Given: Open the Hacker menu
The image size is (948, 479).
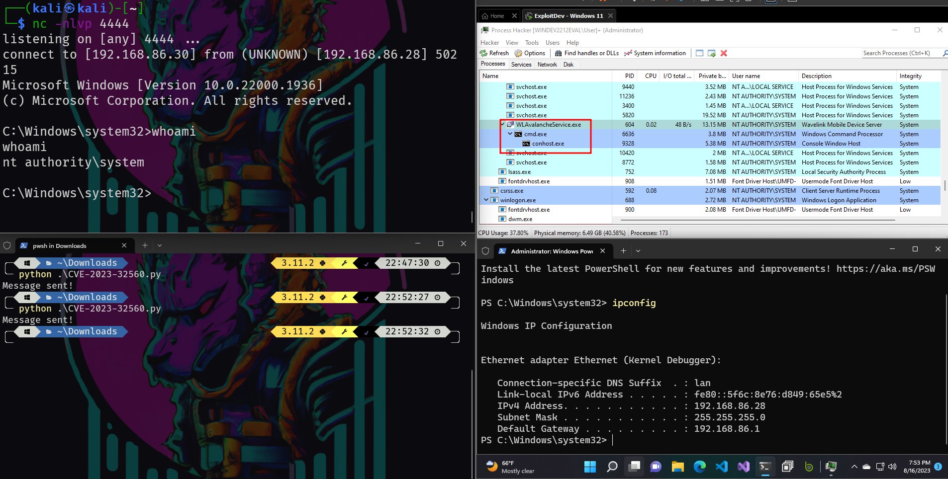Looking at the screenshot, I should 489,43.
